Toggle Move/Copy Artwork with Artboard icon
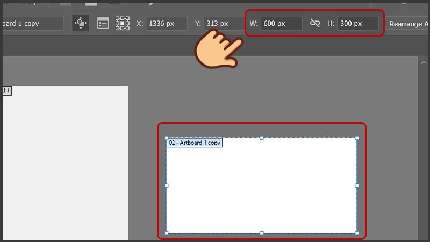Image resolution: width=430 pixels, height=242 pixels. click(x=81, y=23)
